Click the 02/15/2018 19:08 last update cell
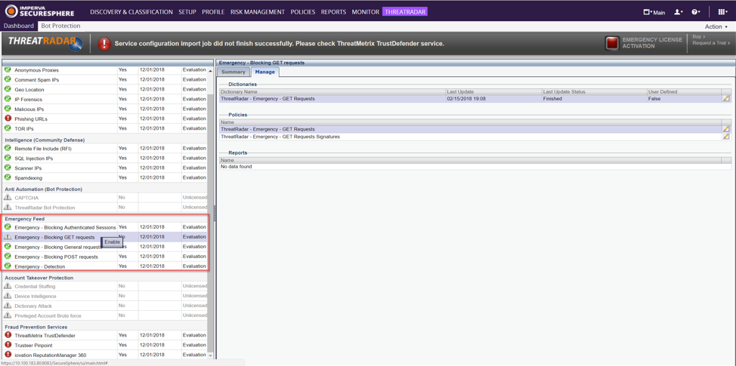The image size is (736, 366). (x=493, y=99)
